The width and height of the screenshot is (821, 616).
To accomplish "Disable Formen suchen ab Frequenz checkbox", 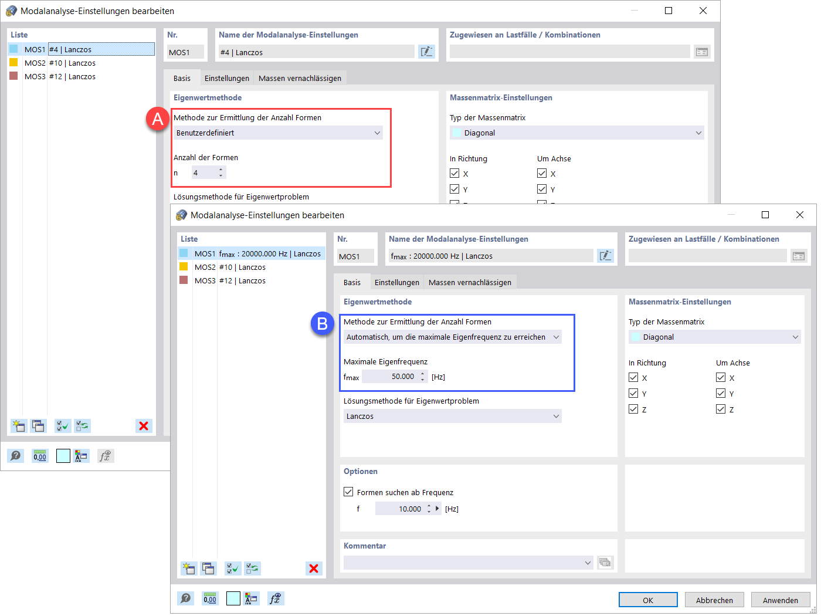I will [x=348, y=492].
